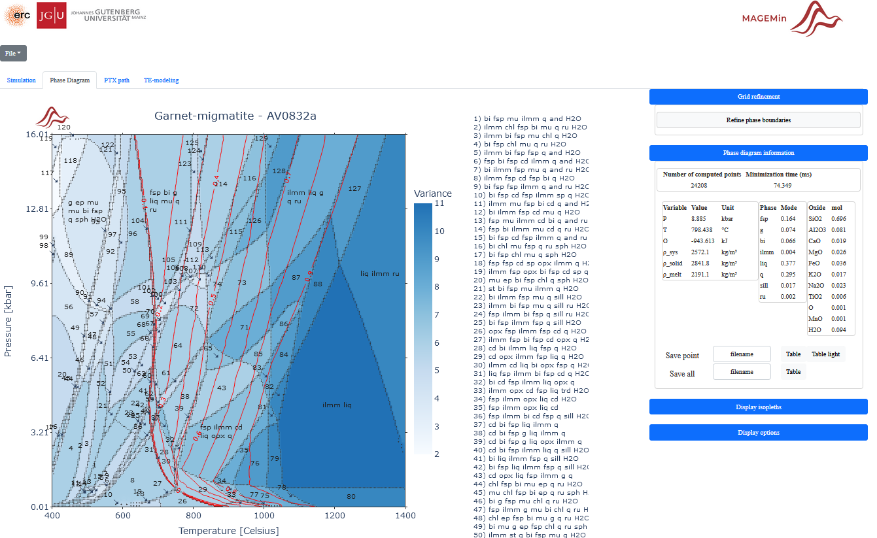Viewport: 877px width, 538px height.
Task: Click legend entry 1) bi fsp mu ilmm q
Action: (x=527, y=118)
